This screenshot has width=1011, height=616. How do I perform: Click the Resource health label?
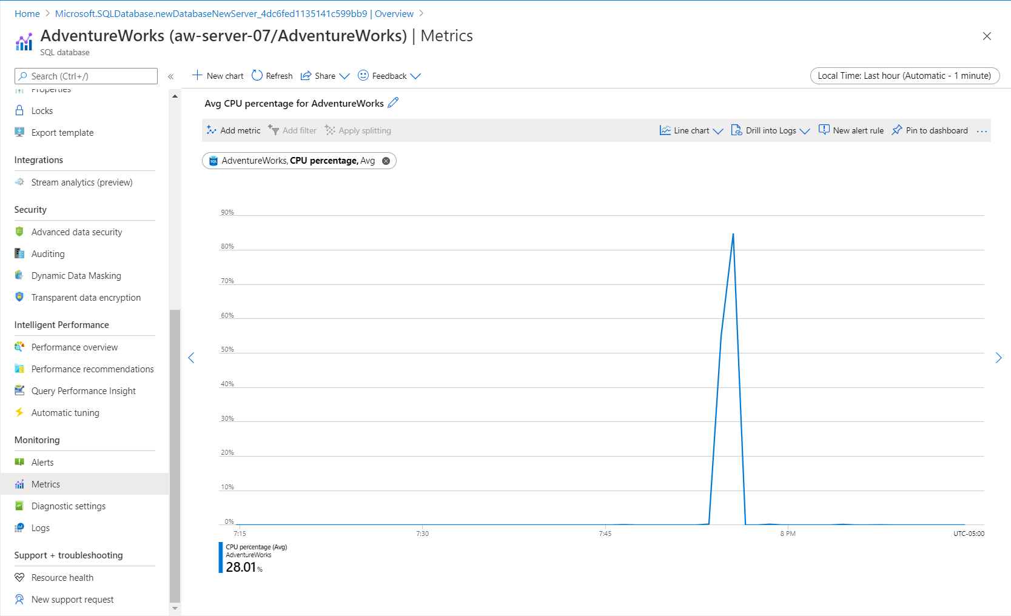[x=62, y=577]
